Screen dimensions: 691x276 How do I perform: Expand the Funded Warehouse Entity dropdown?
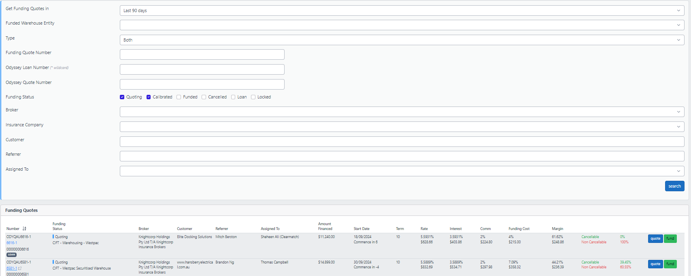pos(402,25)
